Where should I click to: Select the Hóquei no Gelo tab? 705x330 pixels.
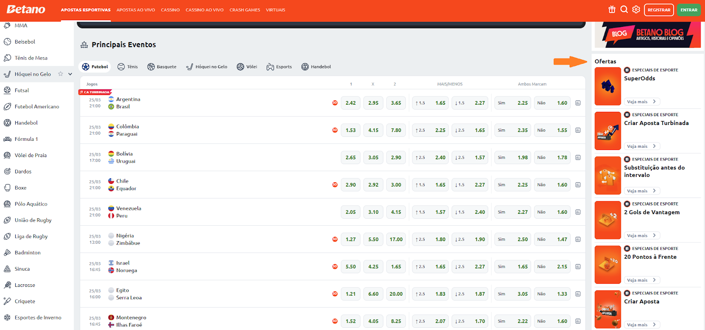tap(207, 67)
